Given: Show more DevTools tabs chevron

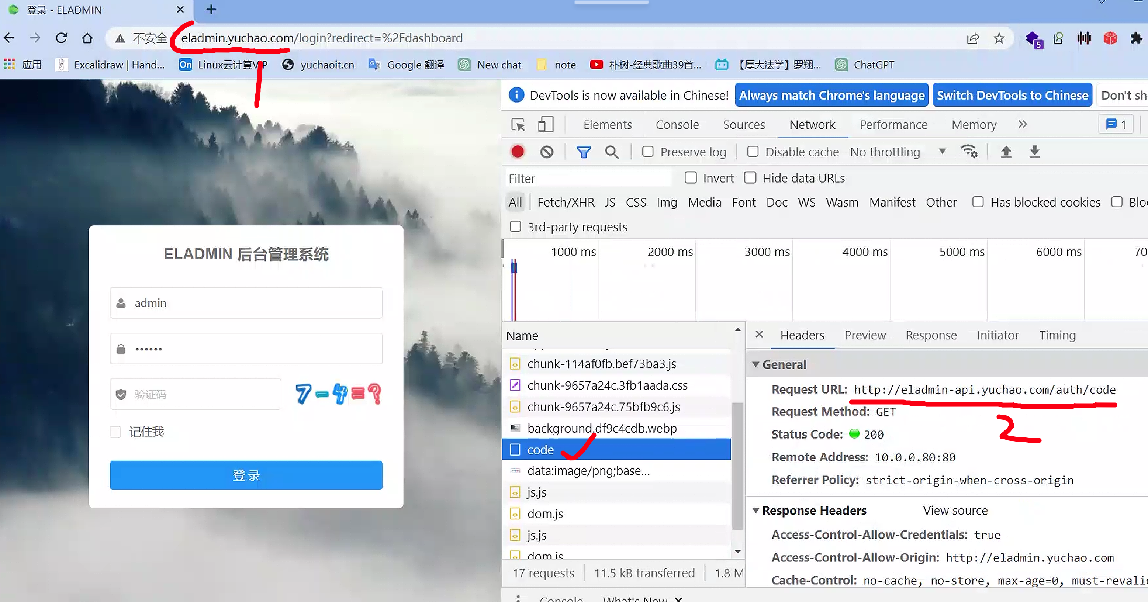Looking at the screenshot, I should (x=1022, y=124).
